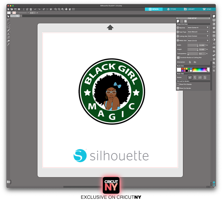Image resolution: width=222 pixels, height=201 pixels.
Task: Switch to the LIBRARY tab
Action: point(189,9)
